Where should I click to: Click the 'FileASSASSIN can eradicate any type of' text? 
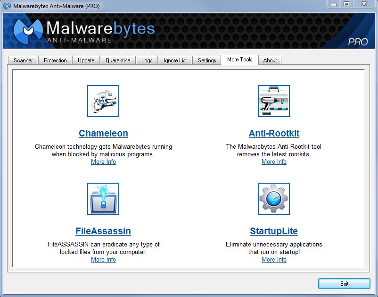[103, 245]
